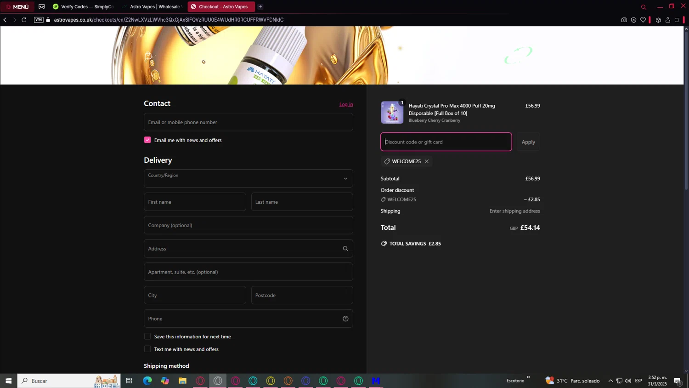Screen dimensions: 689x388
Task: Open the notification center icon
Action: click(678, 381)
